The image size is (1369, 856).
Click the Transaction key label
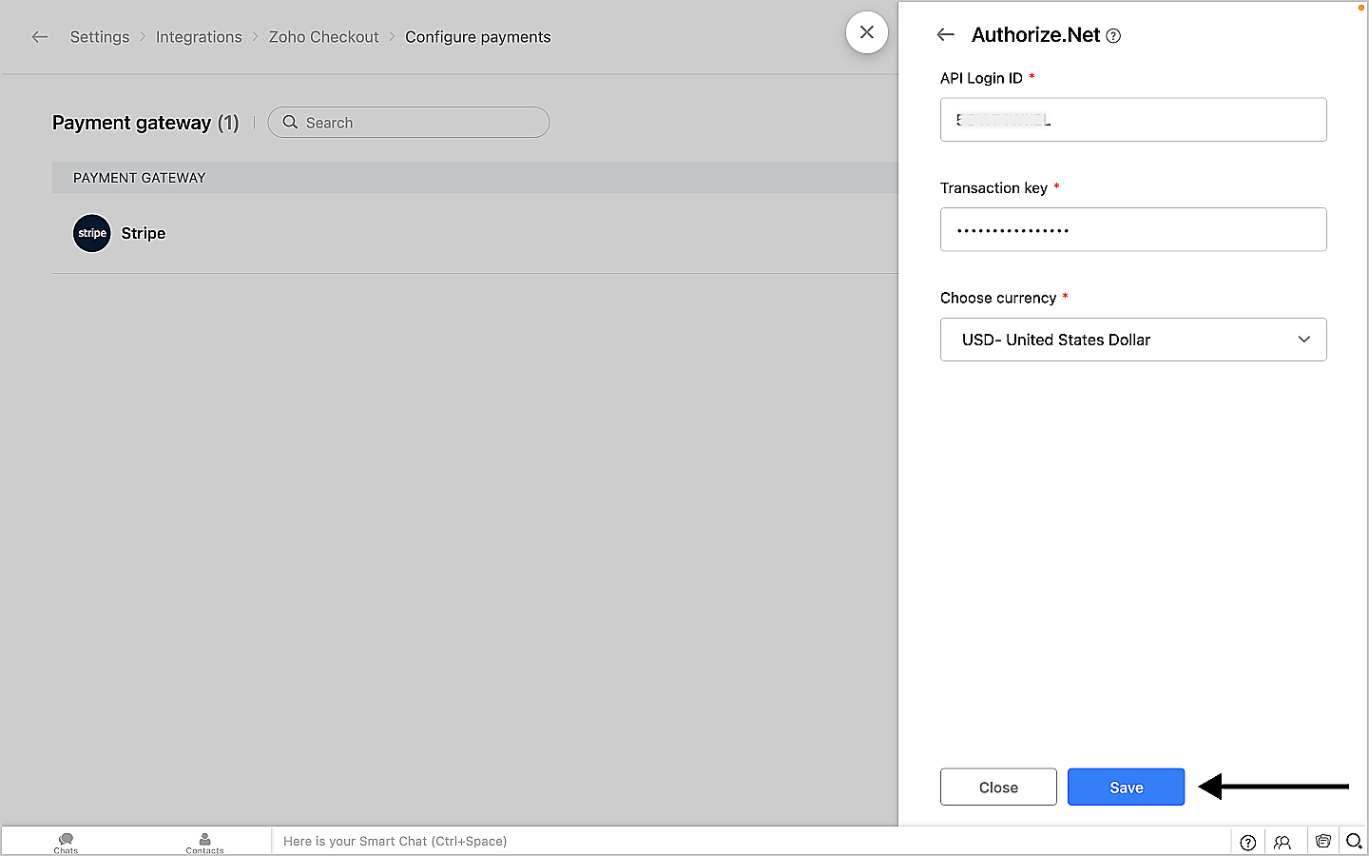tap(993, 188)
